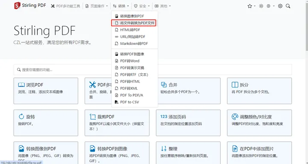
Task: Click the search magnifier icon in navbar
Action: (x=288, y=6)
